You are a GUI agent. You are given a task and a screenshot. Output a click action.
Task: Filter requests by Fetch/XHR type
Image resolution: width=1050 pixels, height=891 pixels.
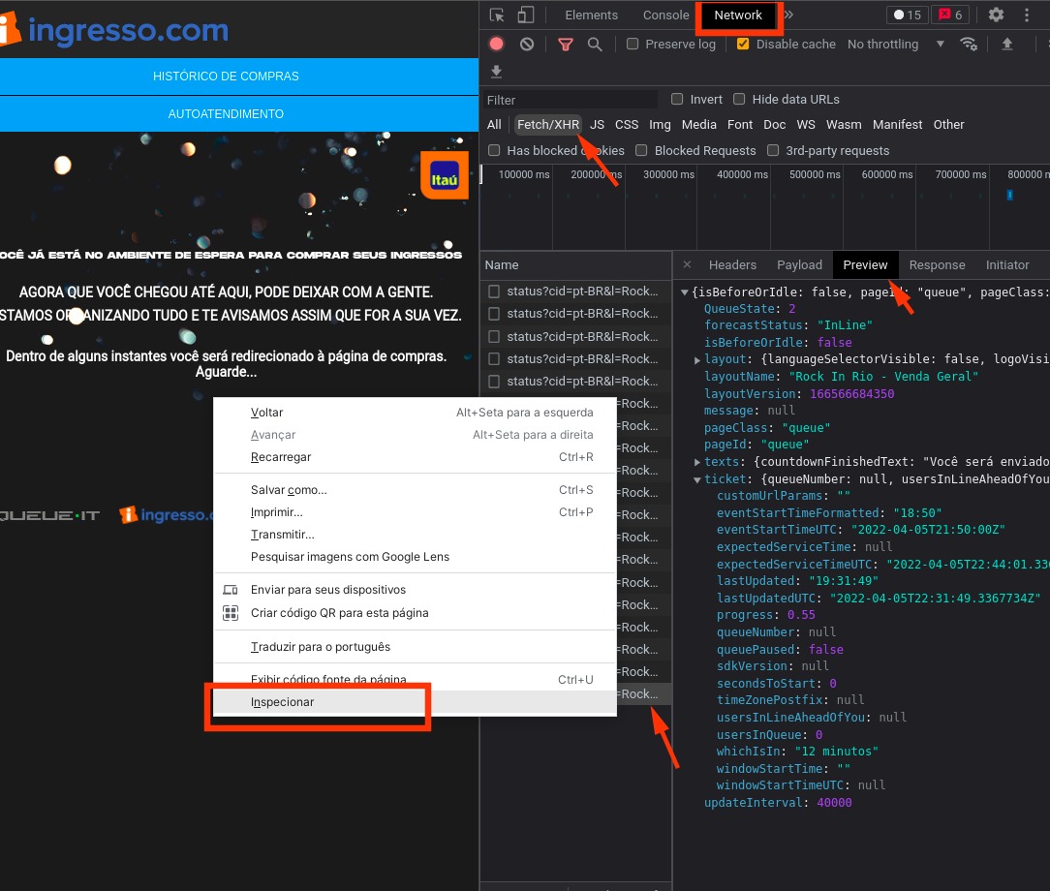pyautogui.click(x=548, y=125)
